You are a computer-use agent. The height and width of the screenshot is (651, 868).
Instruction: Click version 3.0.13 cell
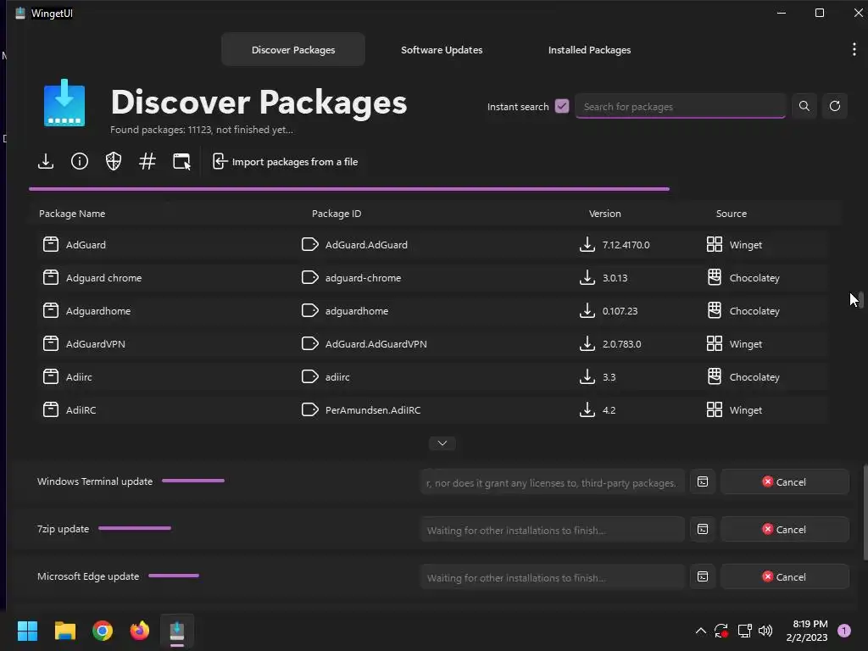pos(615,278)
